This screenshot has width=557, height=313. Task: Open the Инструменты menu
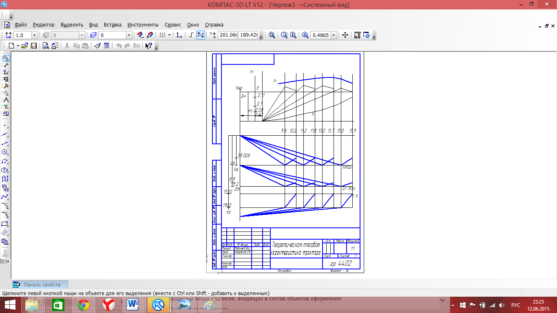[143, 24]
